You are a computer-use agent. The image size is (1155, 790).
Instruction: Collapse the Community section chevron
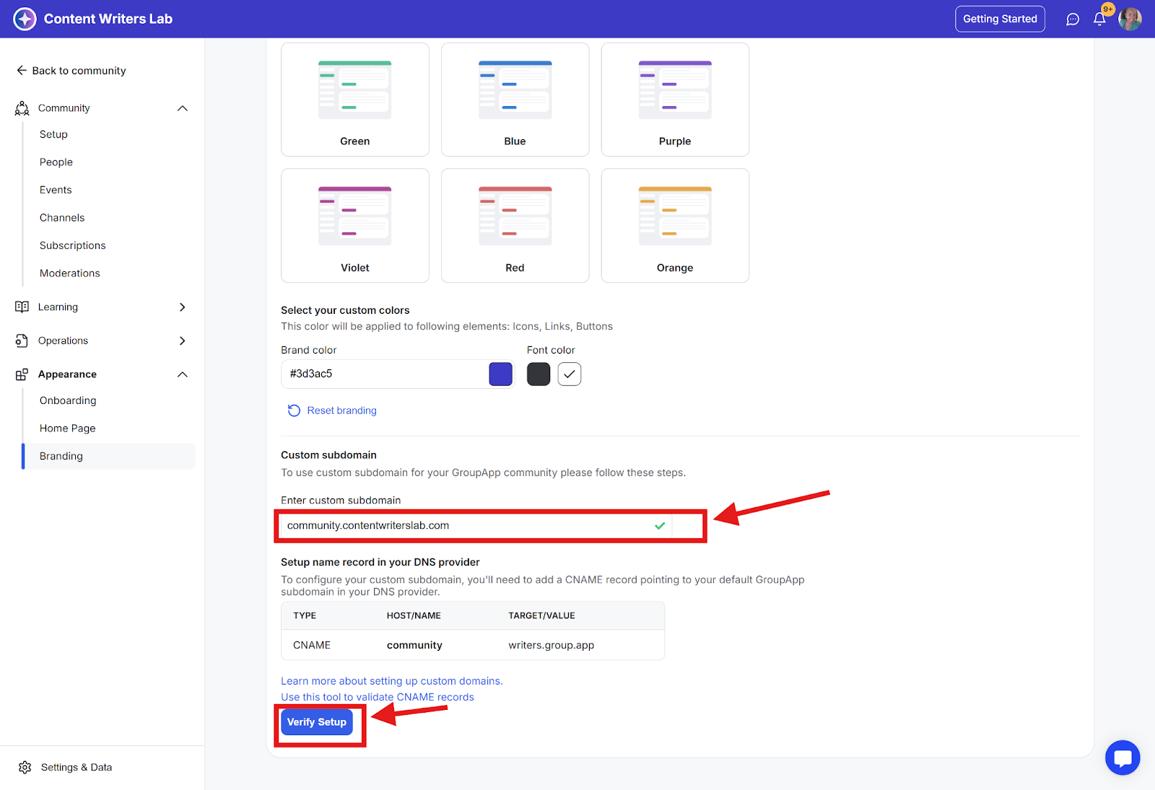point(183,108)
